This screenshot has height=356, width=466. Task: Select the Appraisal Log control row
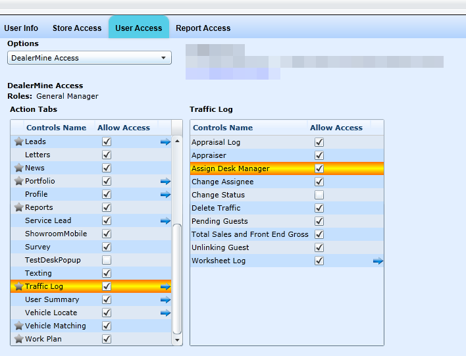point(216,142)
